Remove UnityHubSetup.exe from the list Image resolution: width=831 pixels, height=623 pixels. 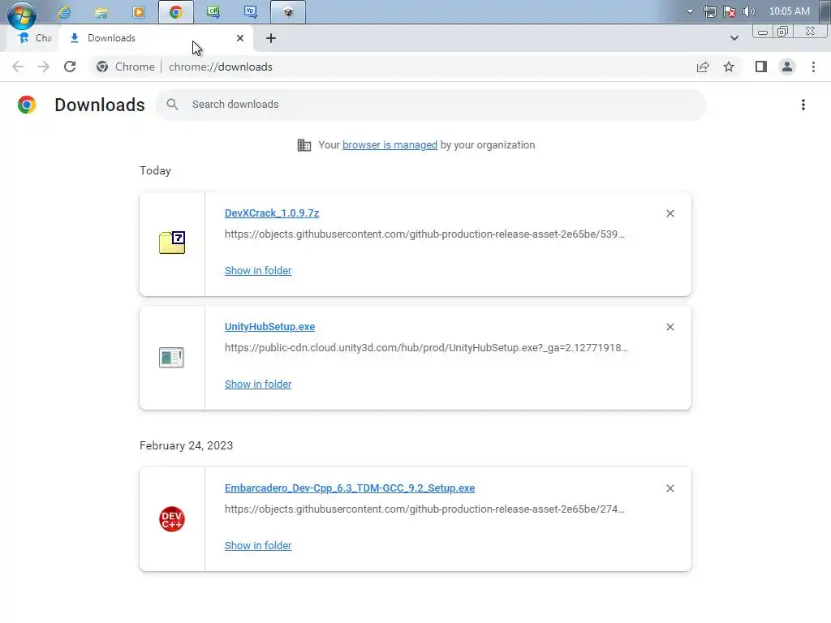click(x=670, y=327)
